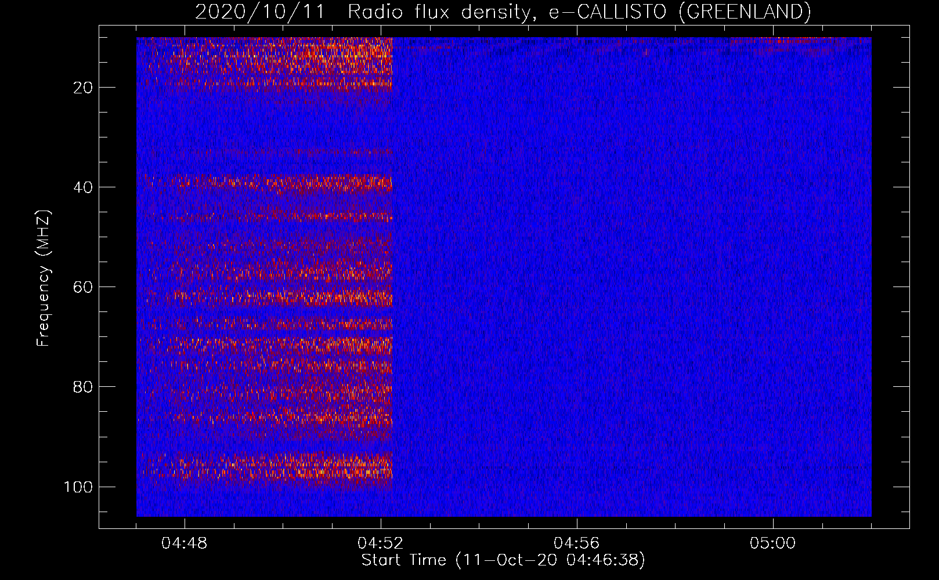939x580 pixels.
Task: Click the 80 MHz frequency tick label
Action: [84, 387]
